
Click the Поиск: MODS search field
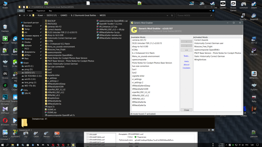click(194, 15)
